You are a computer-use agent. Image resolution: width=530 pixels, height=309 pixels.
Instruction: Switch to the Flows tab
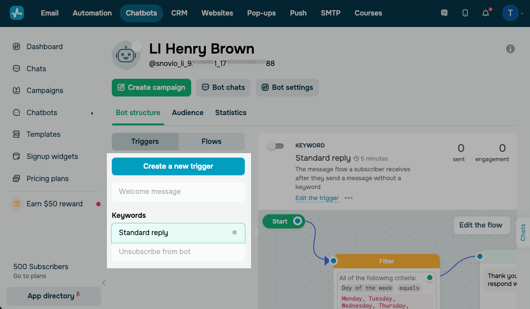click(x=212, y=142)
